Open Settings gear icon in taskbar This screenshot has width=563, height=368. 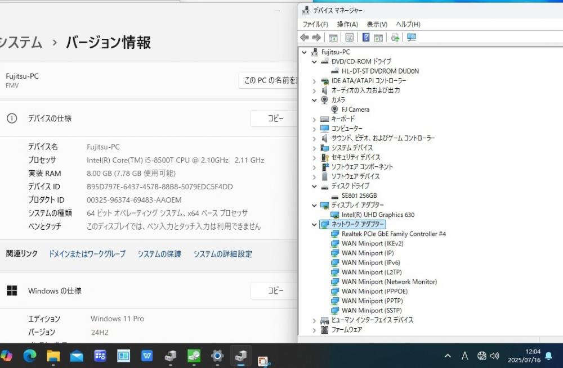pos(217,356)
